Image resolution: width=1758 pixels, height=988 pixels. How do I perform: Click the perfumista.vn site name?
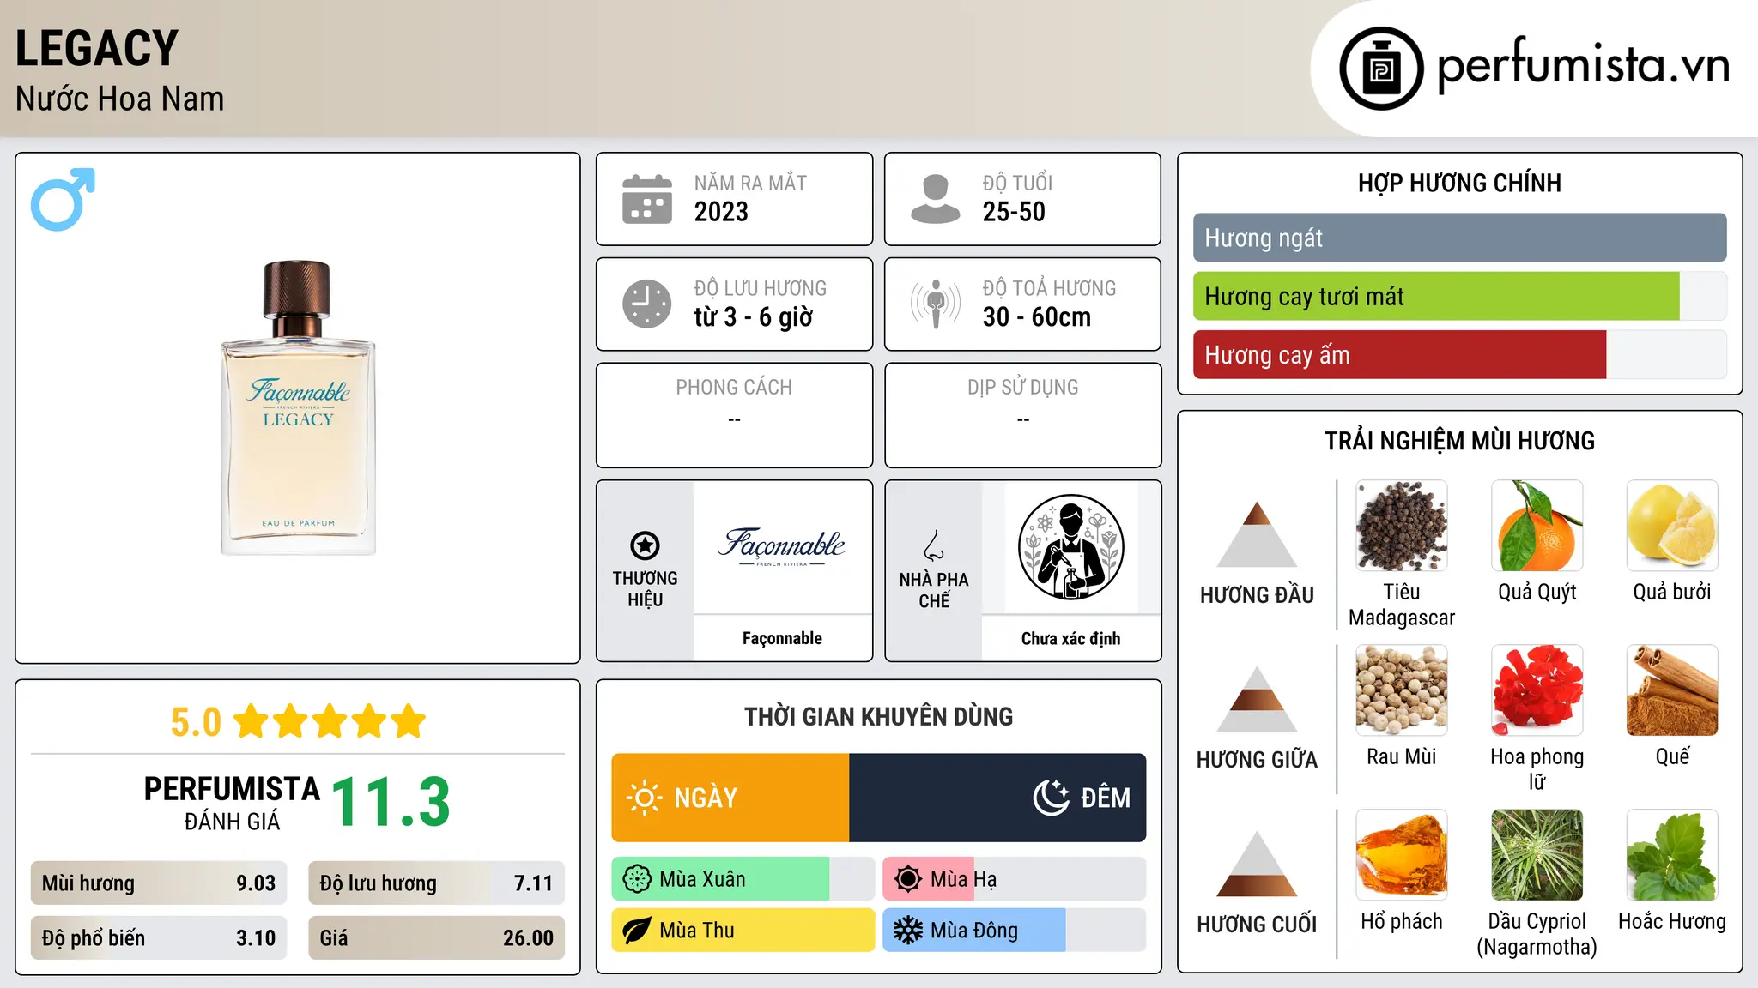[x=1584, y=65]
